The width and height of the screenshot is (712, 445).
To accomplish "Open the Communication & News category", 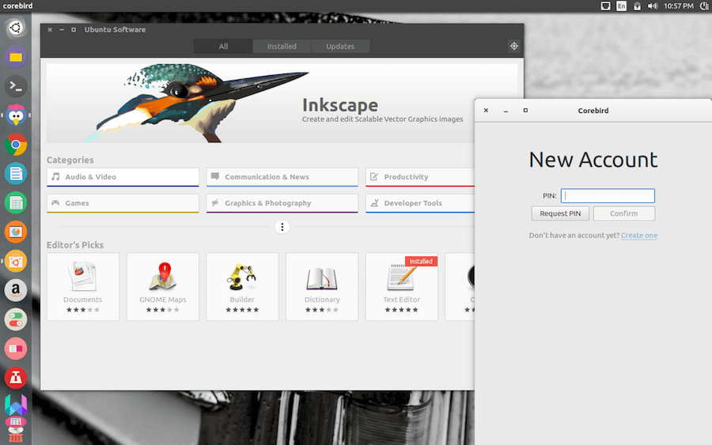I will click(x=282, y=177).
